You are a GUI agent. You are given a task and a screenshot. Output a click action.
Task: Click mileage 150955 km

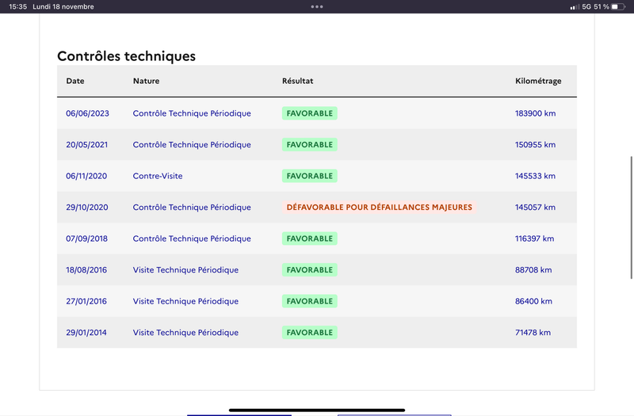tap(536, 145)
